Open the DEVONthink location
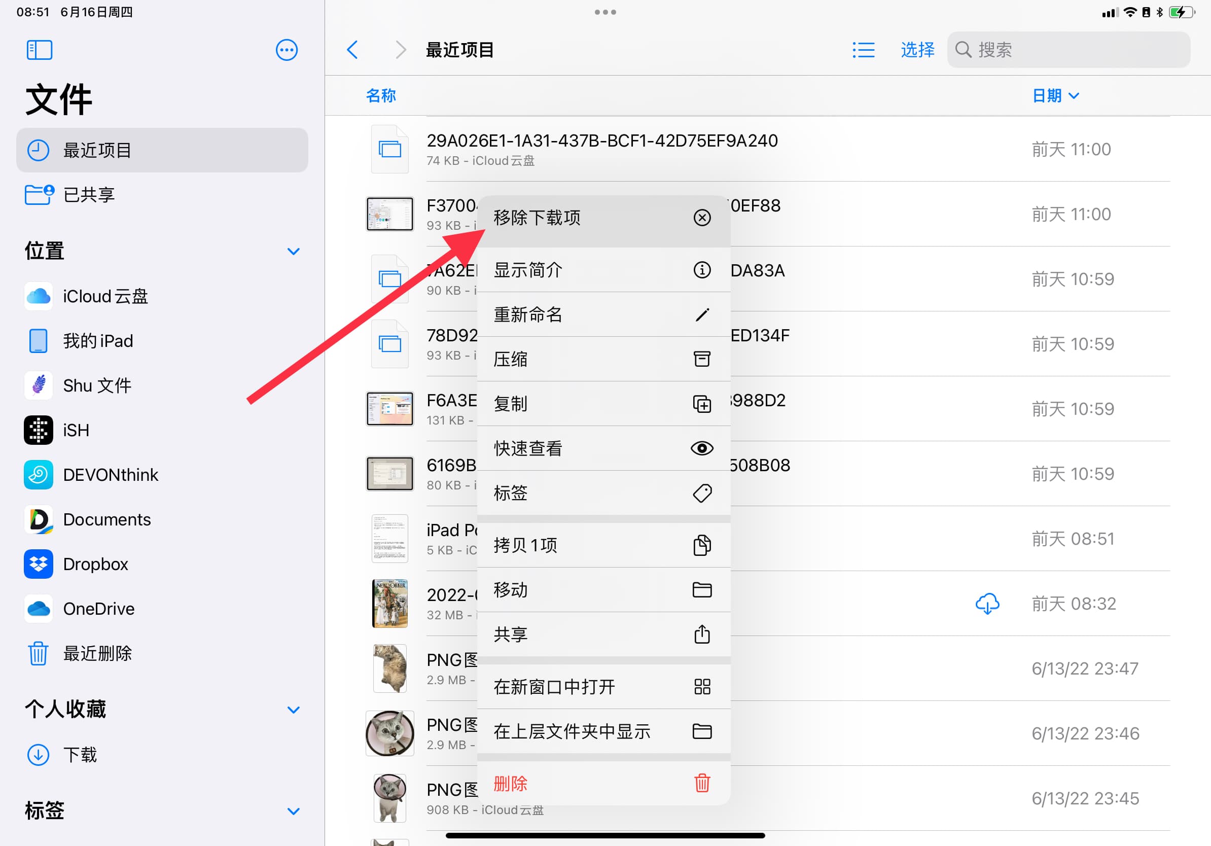 click(x=162, y=475)
